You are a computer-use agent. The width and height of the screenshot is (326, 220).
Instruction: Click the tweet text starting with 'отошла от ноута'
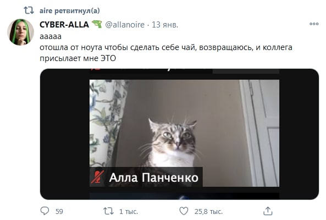click(166, 53)
